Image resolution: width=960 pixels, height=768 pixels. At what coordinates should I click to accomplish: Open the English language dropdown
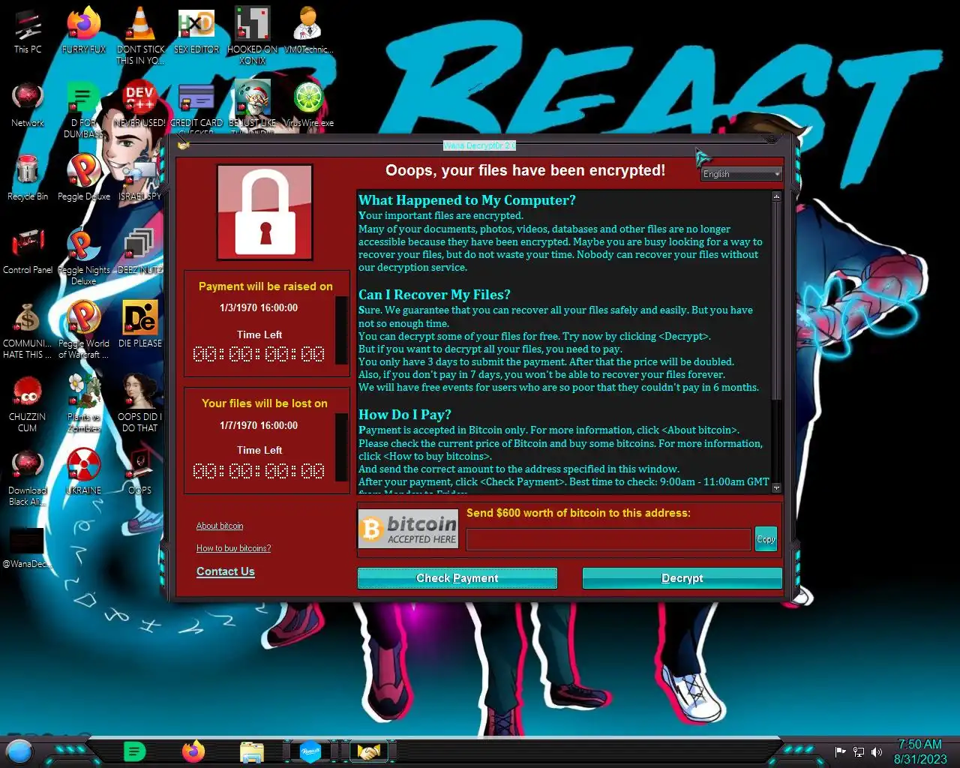click(741, 174)
